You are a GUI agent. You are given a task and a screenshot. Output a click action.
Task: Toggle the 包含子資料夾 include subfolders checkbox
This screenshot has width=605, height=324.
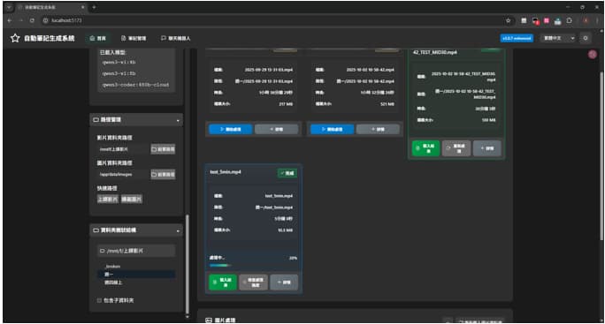pyautogui.click(x=100, y=300)
